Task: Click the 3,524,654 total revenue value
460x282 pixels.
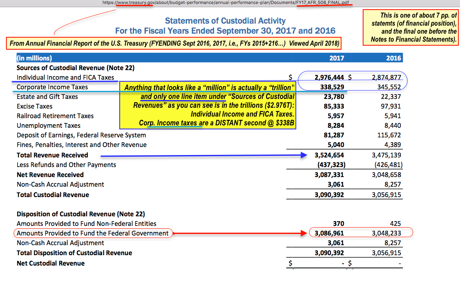Action: click(329, 155)
